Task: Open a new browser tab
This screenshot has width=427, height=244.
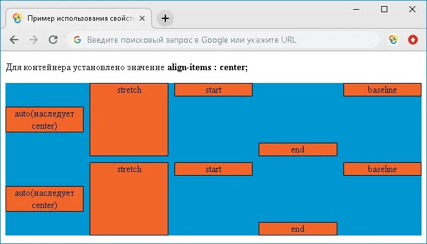Action: tap(165, 18)
